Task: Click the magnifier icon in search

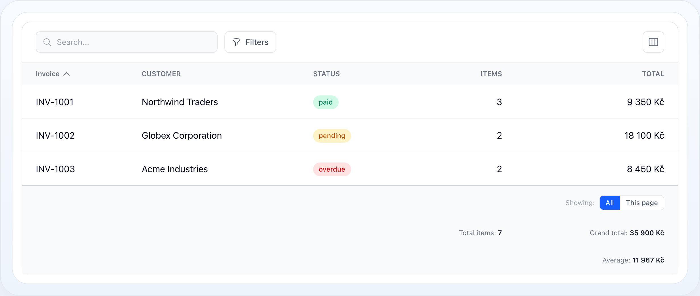Action: (47, 42)
